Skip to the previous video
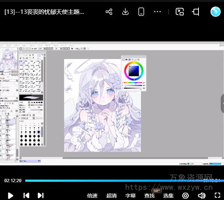The height and width of the screenshot is (200, 224). click(26, 196)
